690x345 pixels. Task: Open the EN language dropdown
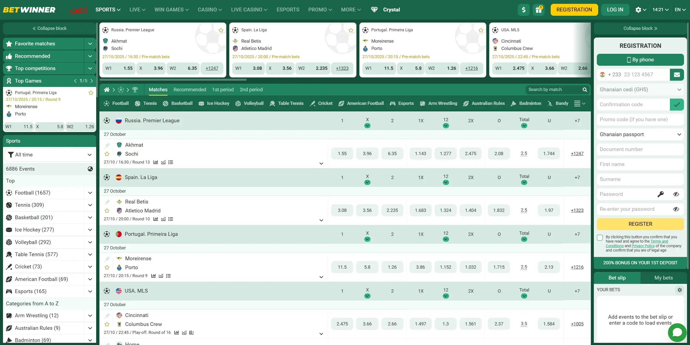click(x=680, y=10)
